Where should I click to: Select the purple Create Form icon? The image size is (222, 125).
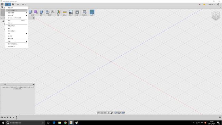pyautogui.click(x=36, y=12)
